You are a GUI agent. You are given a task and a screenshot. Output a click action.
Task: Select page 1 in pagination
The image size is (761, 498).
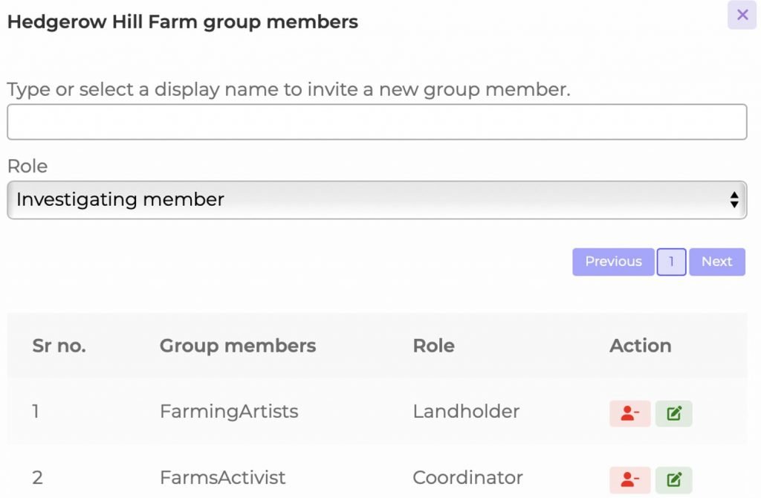[671, 262]
